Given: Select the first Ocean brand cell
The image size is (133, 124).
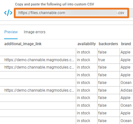Looking at the screenshot, I should coord(126,83).
